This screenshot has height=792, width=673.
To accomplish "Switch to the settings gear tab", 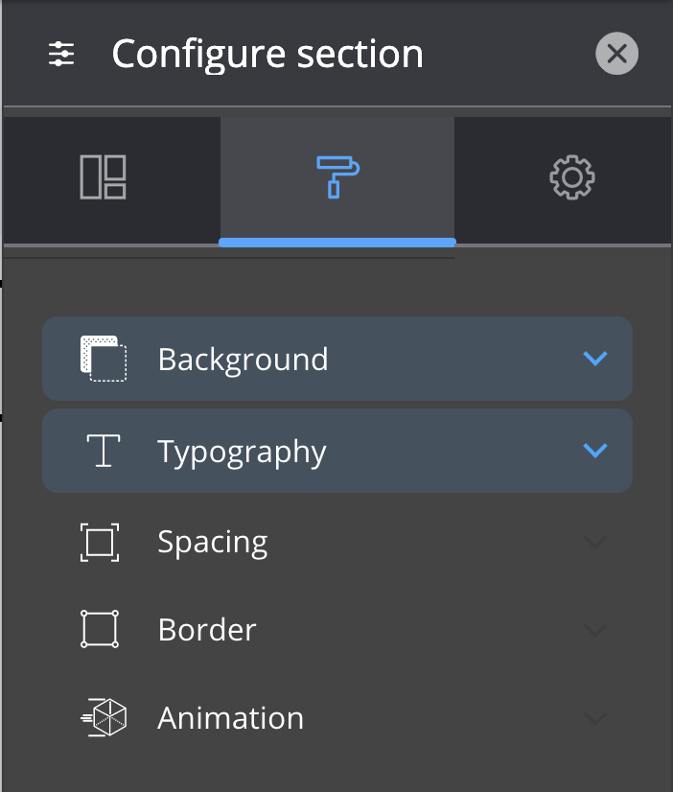I will click(572, 178).
